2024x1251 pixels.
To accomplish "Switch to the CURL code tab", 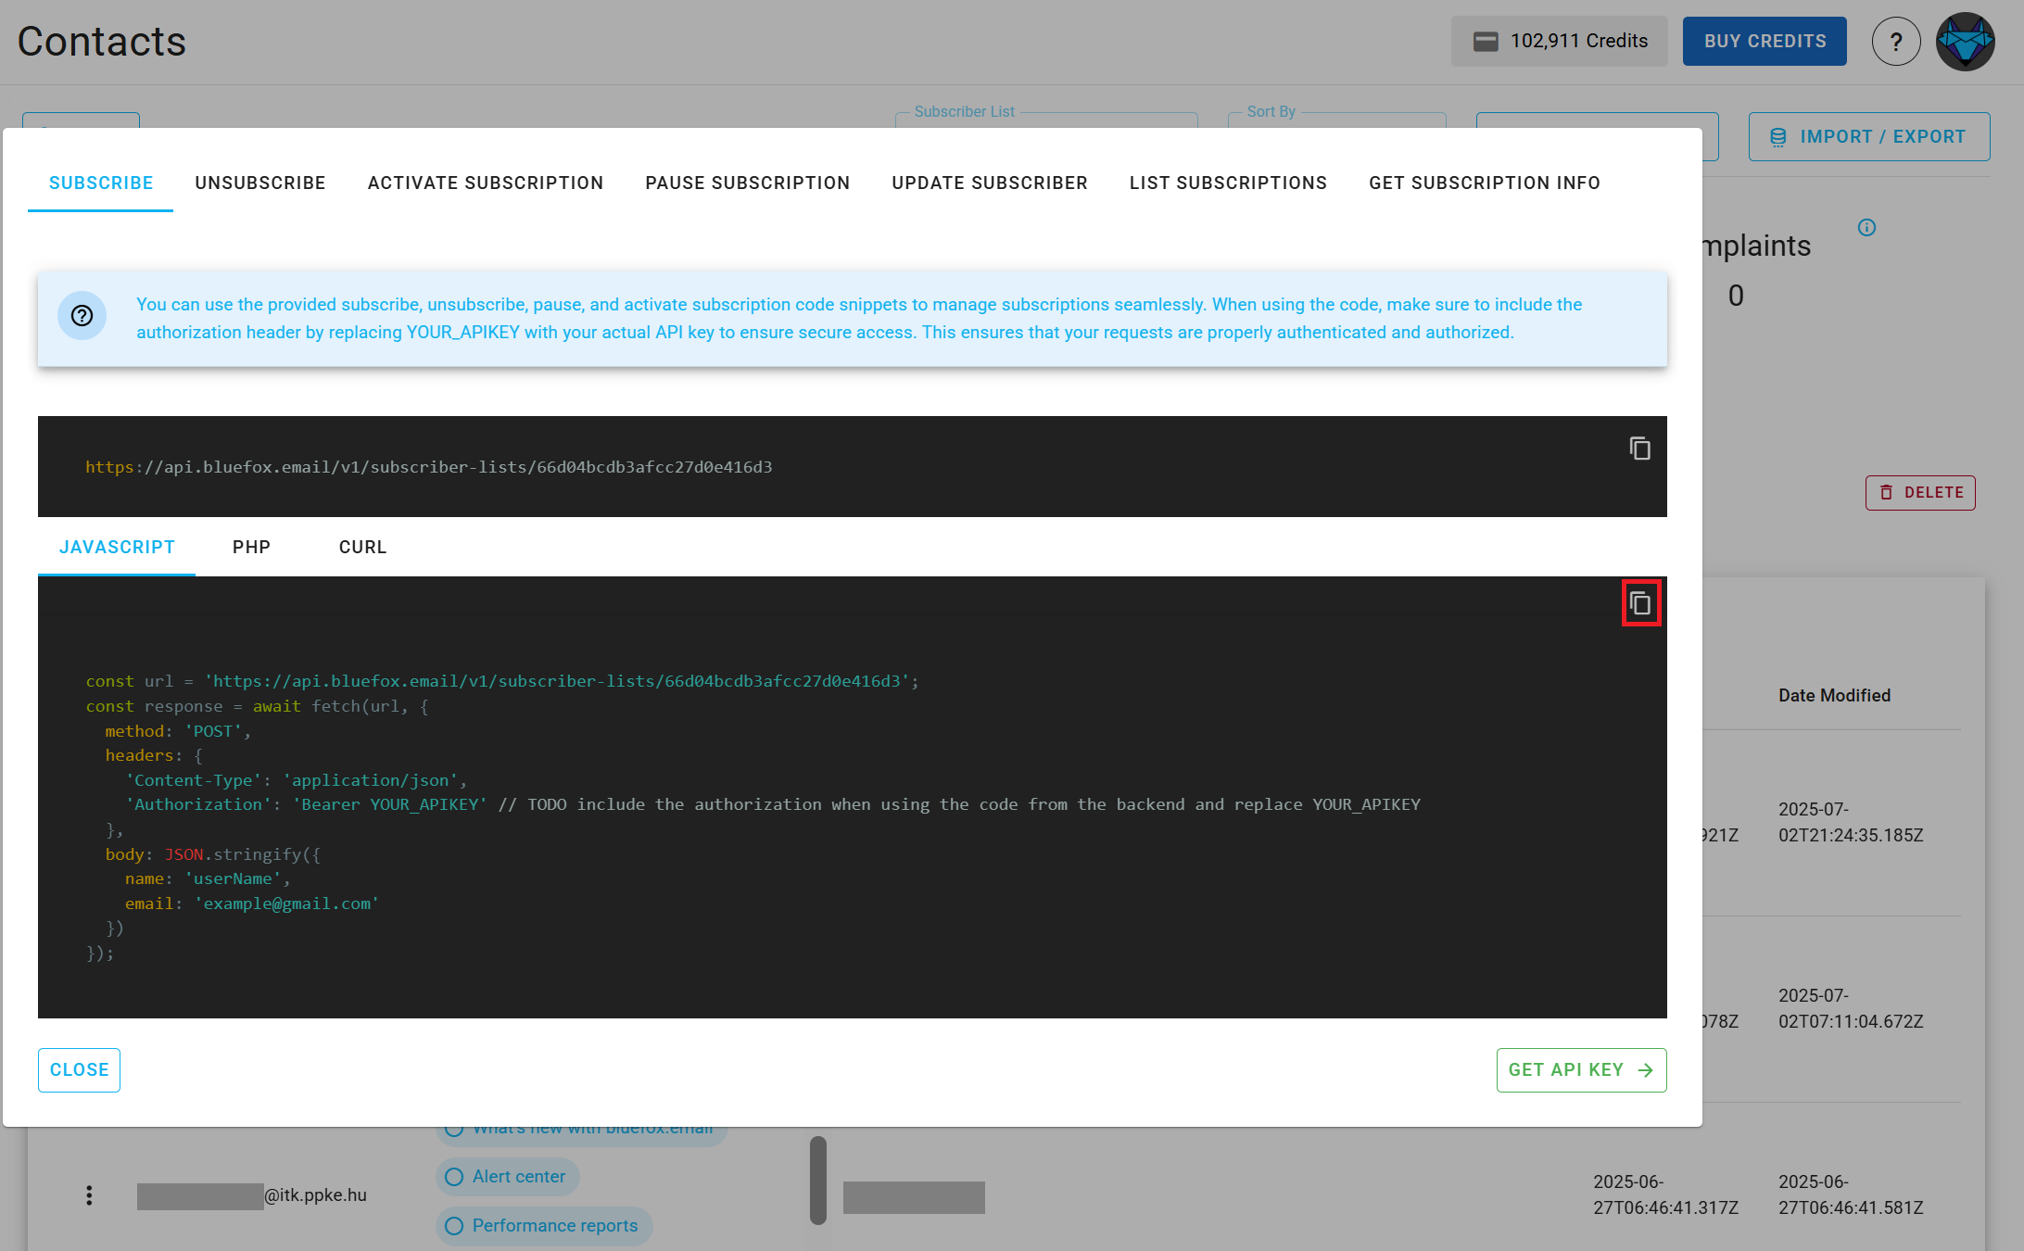I will [x=361, y=547].
